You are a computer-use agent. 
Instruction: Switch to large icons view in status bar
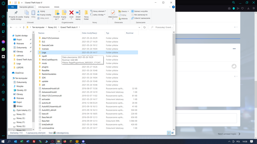173,133
